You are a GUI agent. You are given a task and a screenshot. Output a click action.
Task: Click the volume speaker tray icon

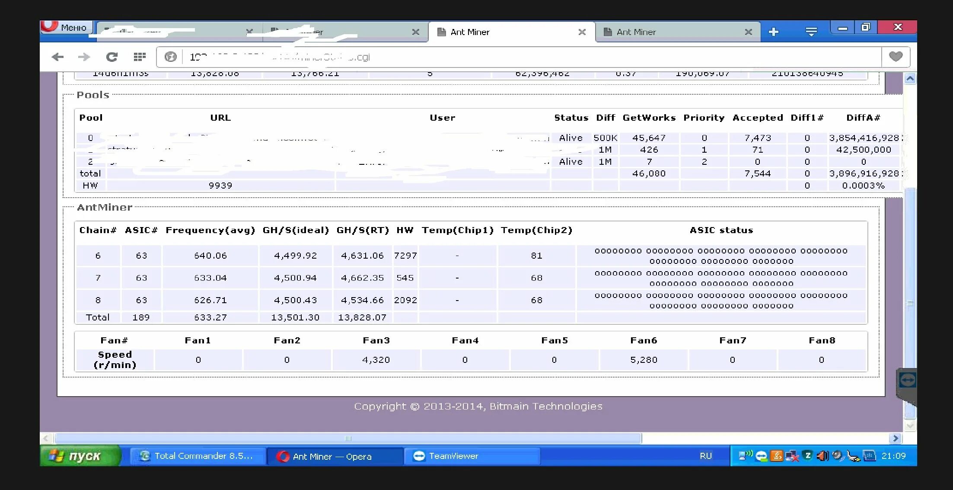822,456
